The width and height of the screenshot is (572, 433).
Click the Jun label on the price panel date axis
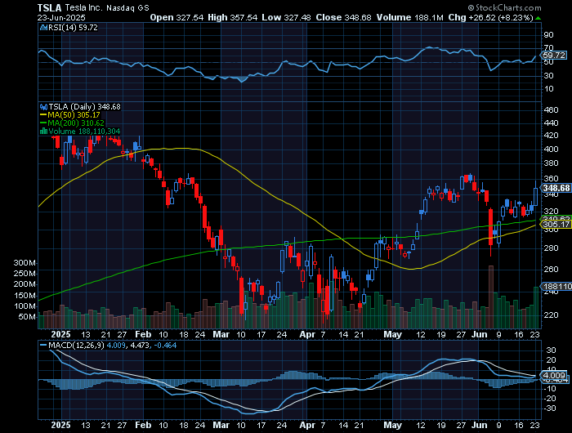(x=479, y=334)
